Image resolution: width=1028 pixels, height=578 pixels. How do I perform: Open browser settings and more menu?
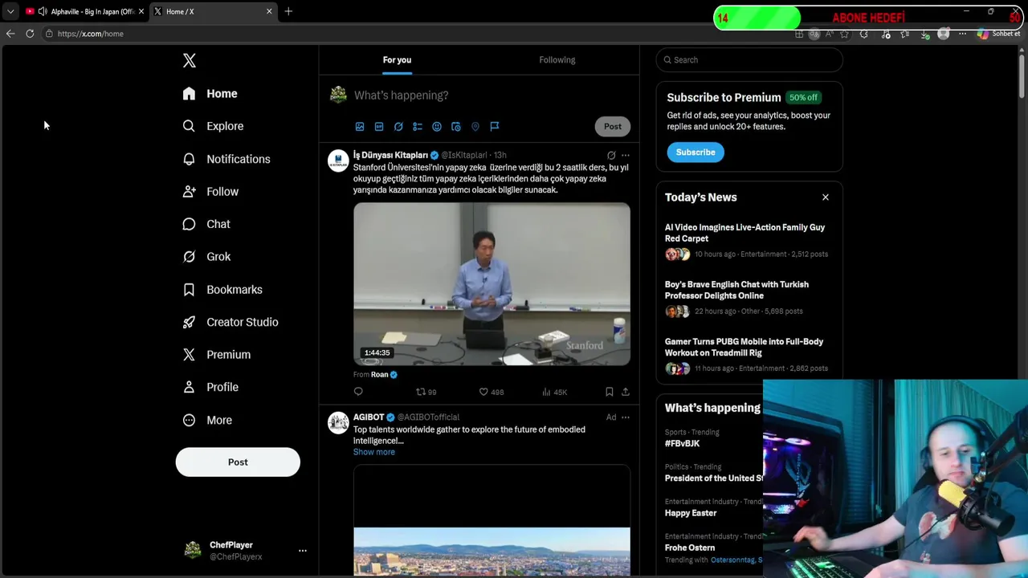tap(963, 35)
